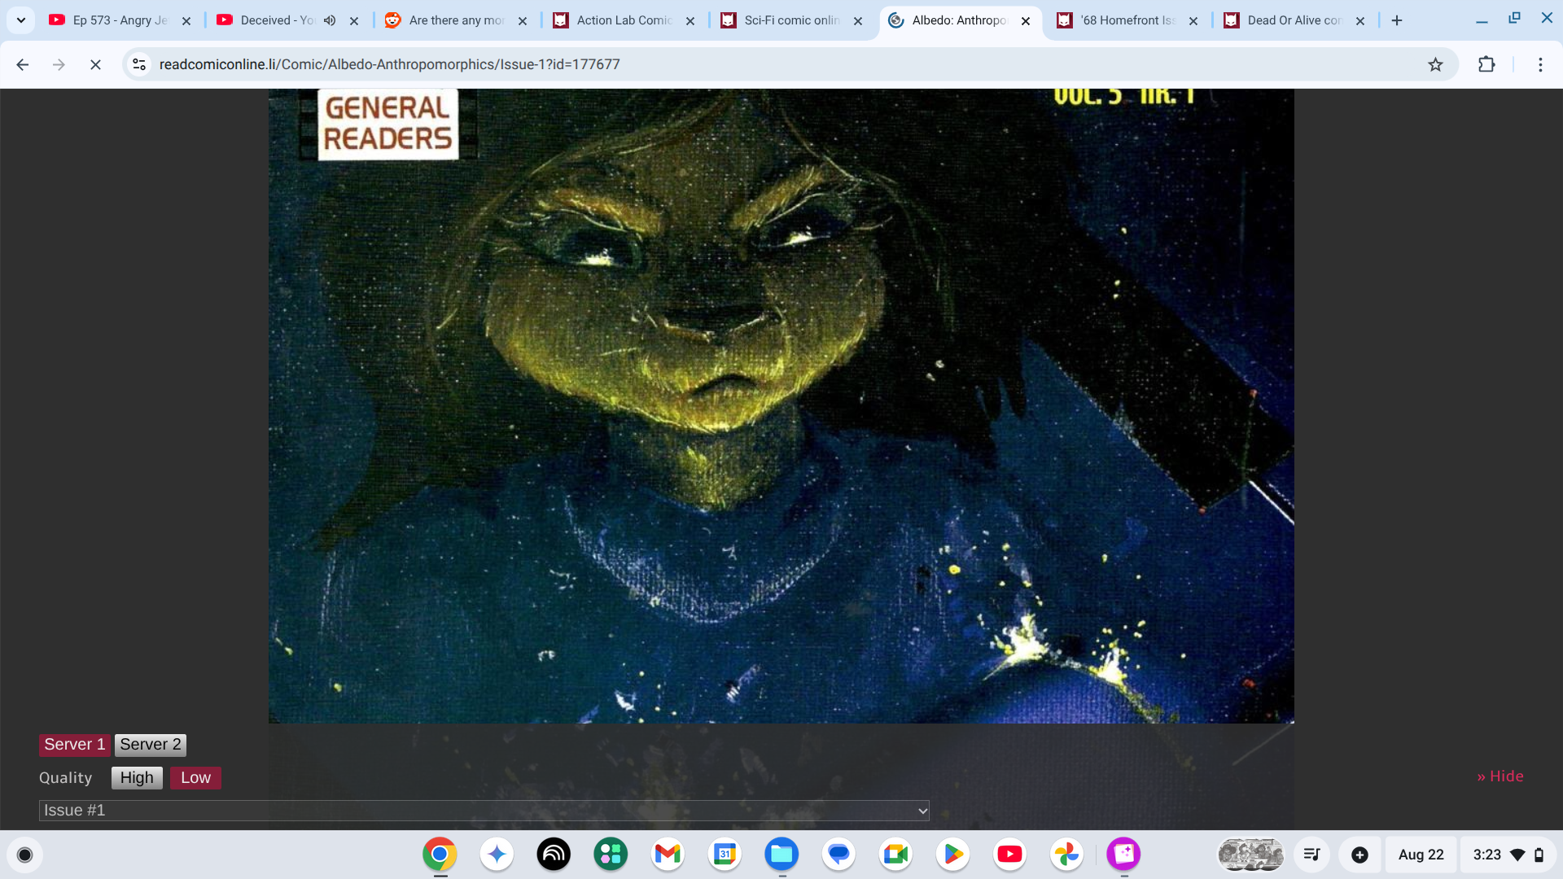Screen dimensions: 1563x879
Task: Open the Issue #1 dropdown
Action: (x=484, y=811)
